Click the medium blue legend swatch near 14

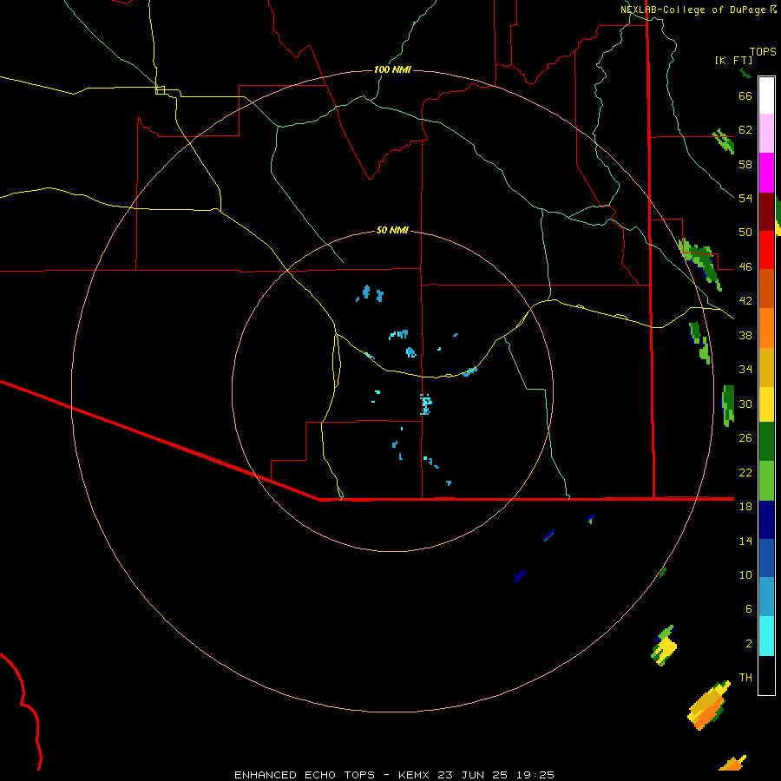click(x=766, y=558)
